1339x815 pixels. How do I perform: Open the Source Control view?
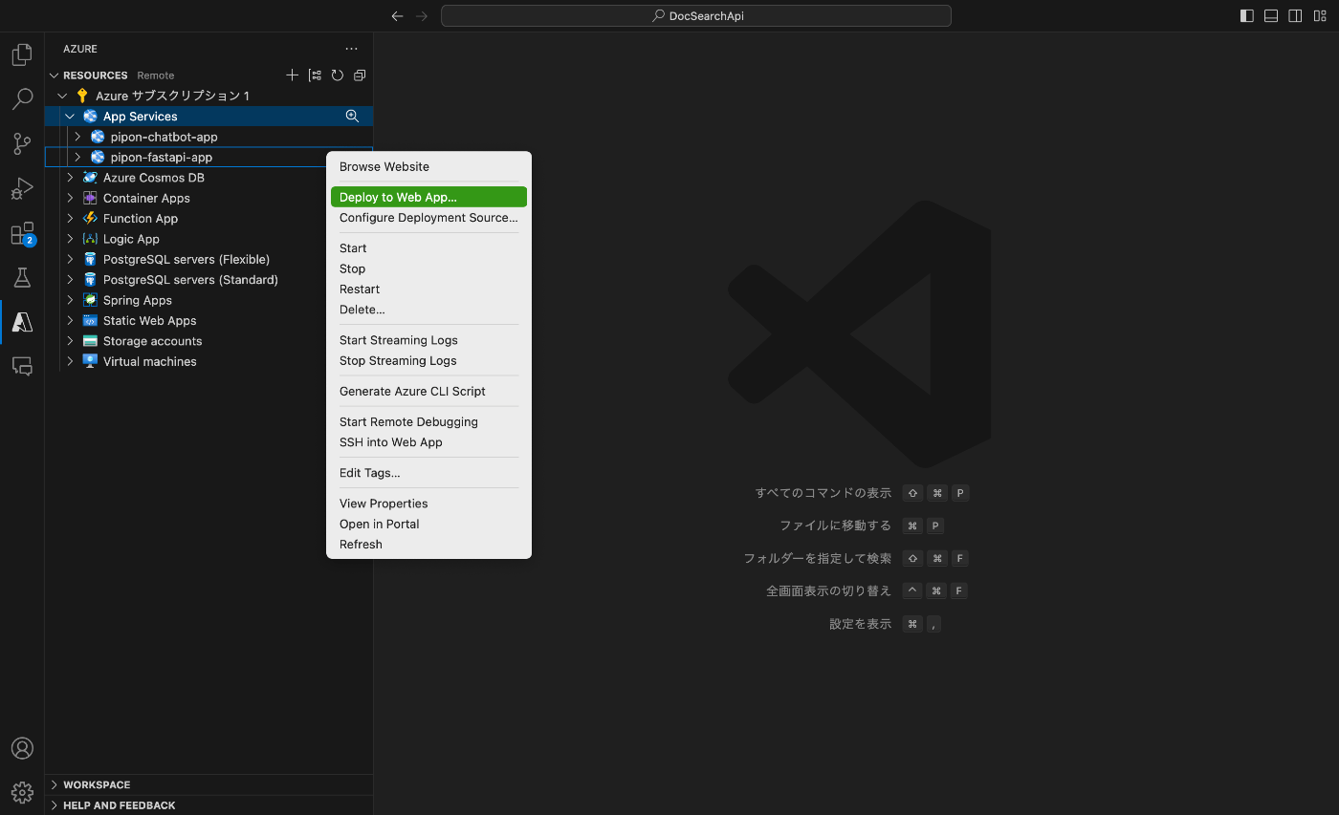22,144
